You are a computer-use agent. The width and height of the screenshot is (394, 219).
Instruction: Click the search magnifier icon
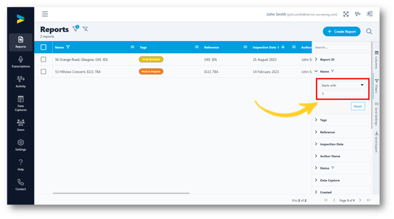click(369, 31)
